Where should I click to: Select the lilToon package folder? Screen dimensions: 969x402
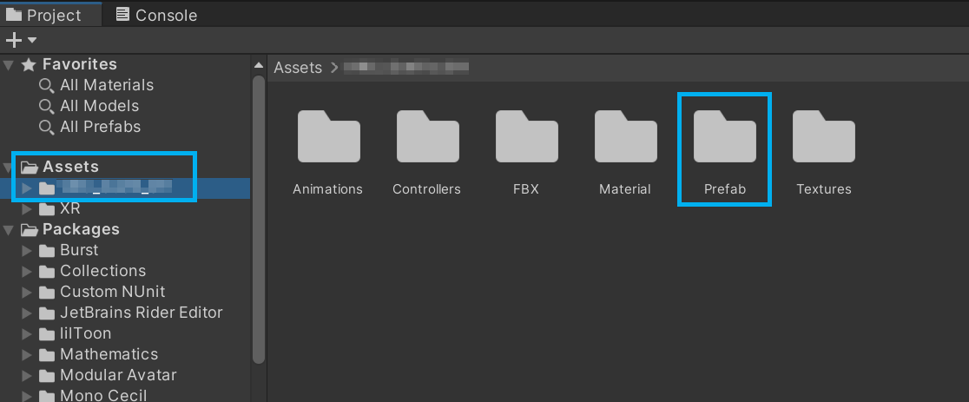tap(85, 333)
